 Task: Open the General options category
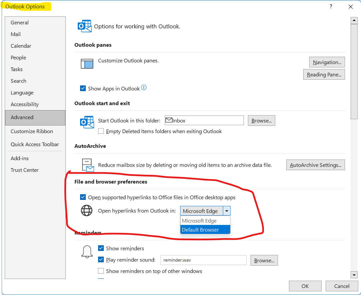click(35, 23)
